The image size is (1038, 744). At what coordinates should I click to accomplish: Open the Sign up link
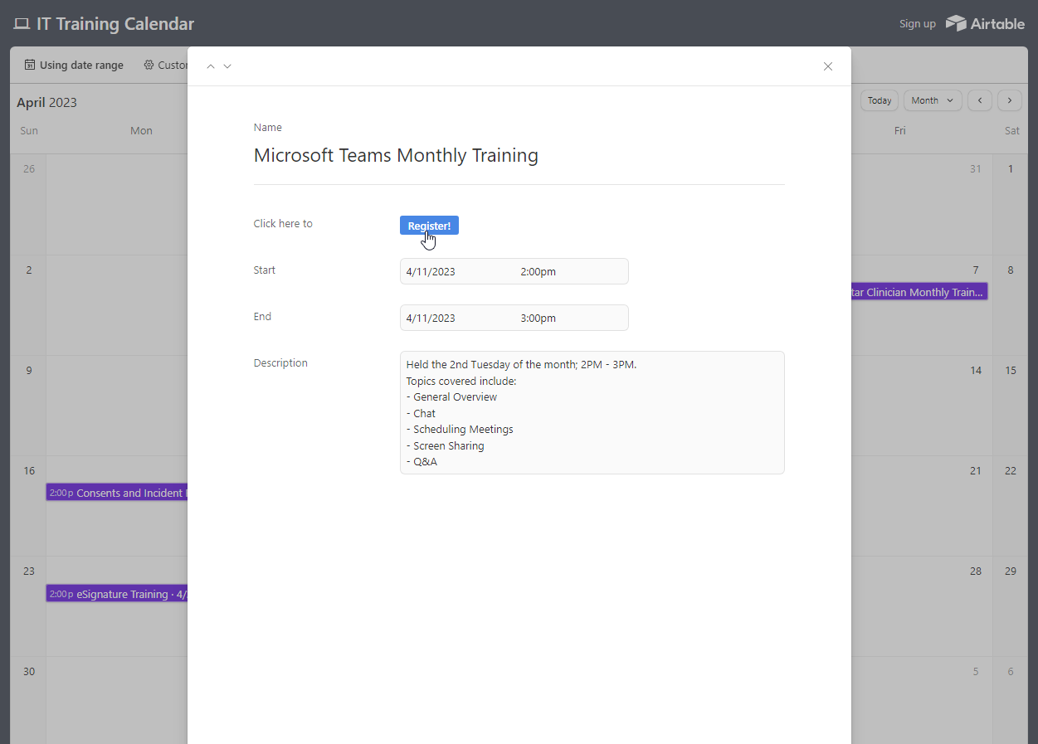tap(917, 24)
